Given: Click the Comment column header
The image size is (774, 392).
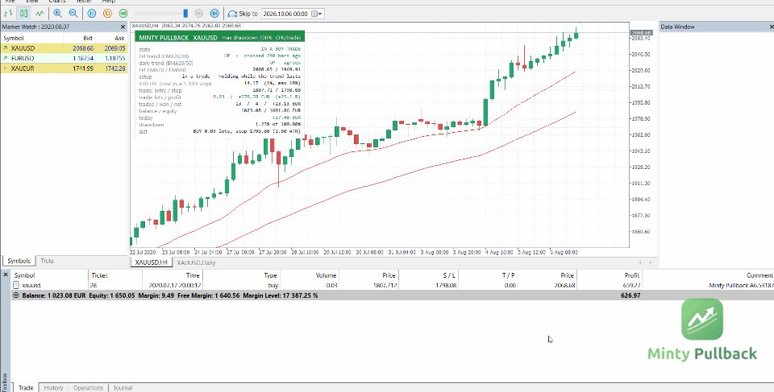Looking at the screenshot, I should pos(759,275).
